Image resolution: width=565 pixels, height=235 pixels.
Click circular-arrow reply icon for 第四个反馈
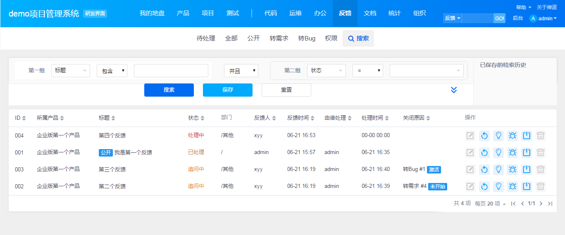click(x=484, y=135)
